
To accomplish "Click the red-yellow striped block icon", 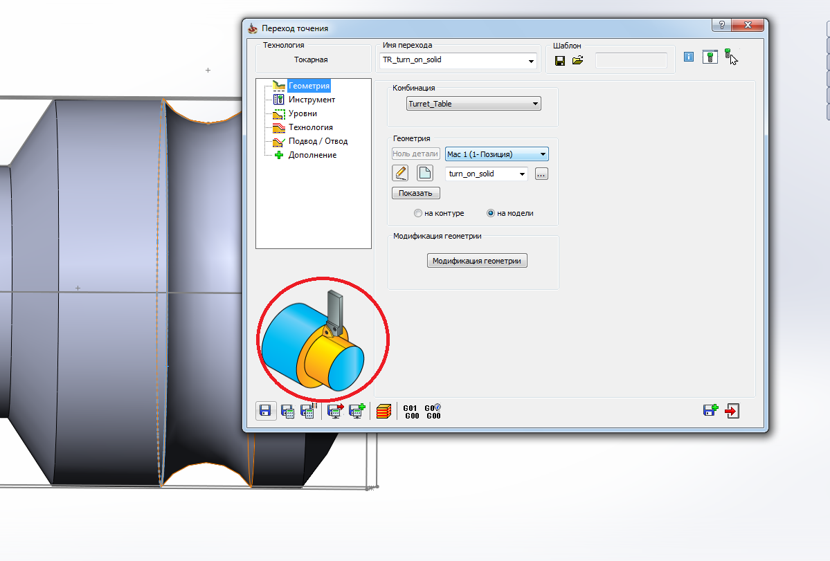I will click(x=384, y=412).
